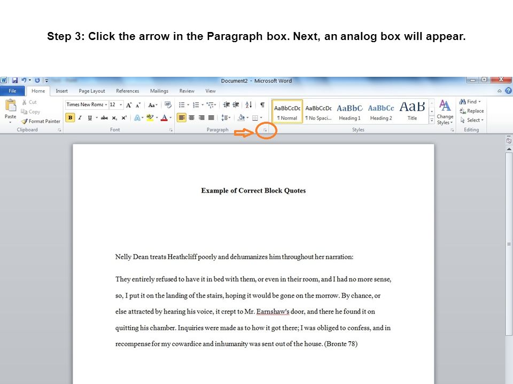Click the Find button
Screen dimensions: 513x384
tap(470, 102)
